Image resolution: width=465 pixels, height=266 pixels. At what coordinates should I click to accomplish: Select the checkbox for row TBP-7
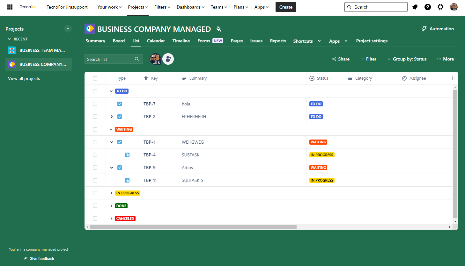pos(95,104)
